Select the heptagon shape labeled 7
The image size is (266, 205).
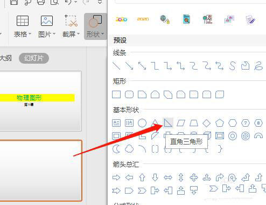(246, 123)
